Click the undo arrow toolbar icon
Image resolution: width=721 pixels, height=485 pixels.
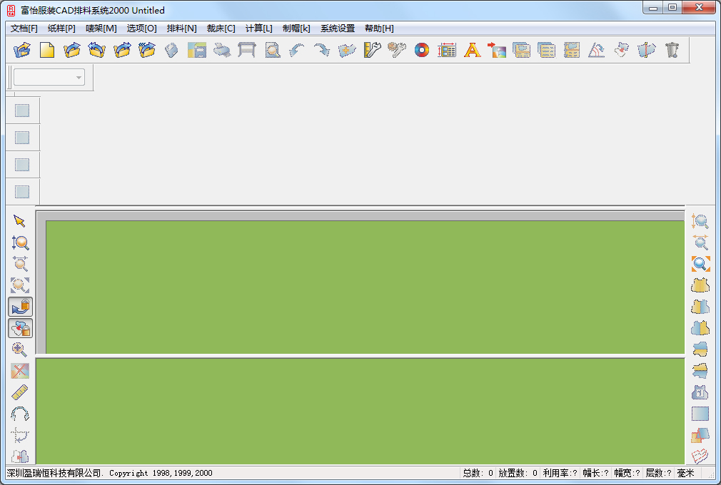pos(296,50)
